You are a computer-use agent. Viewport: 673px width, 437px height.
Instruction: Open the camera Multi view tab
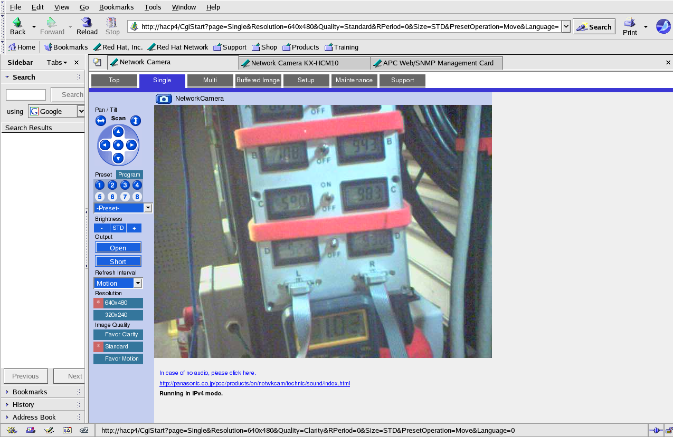pos(210,80)
